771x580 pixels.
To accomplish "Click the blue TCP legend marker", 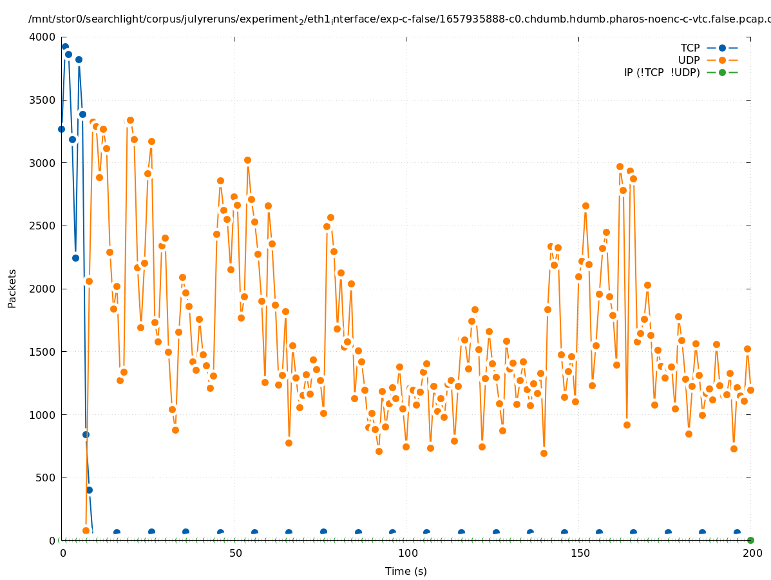I will pyautogui.click(x=722, y=48).
